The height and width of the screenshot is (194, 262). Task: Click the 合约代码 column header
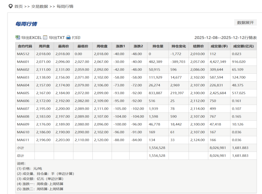click(25, 46)
